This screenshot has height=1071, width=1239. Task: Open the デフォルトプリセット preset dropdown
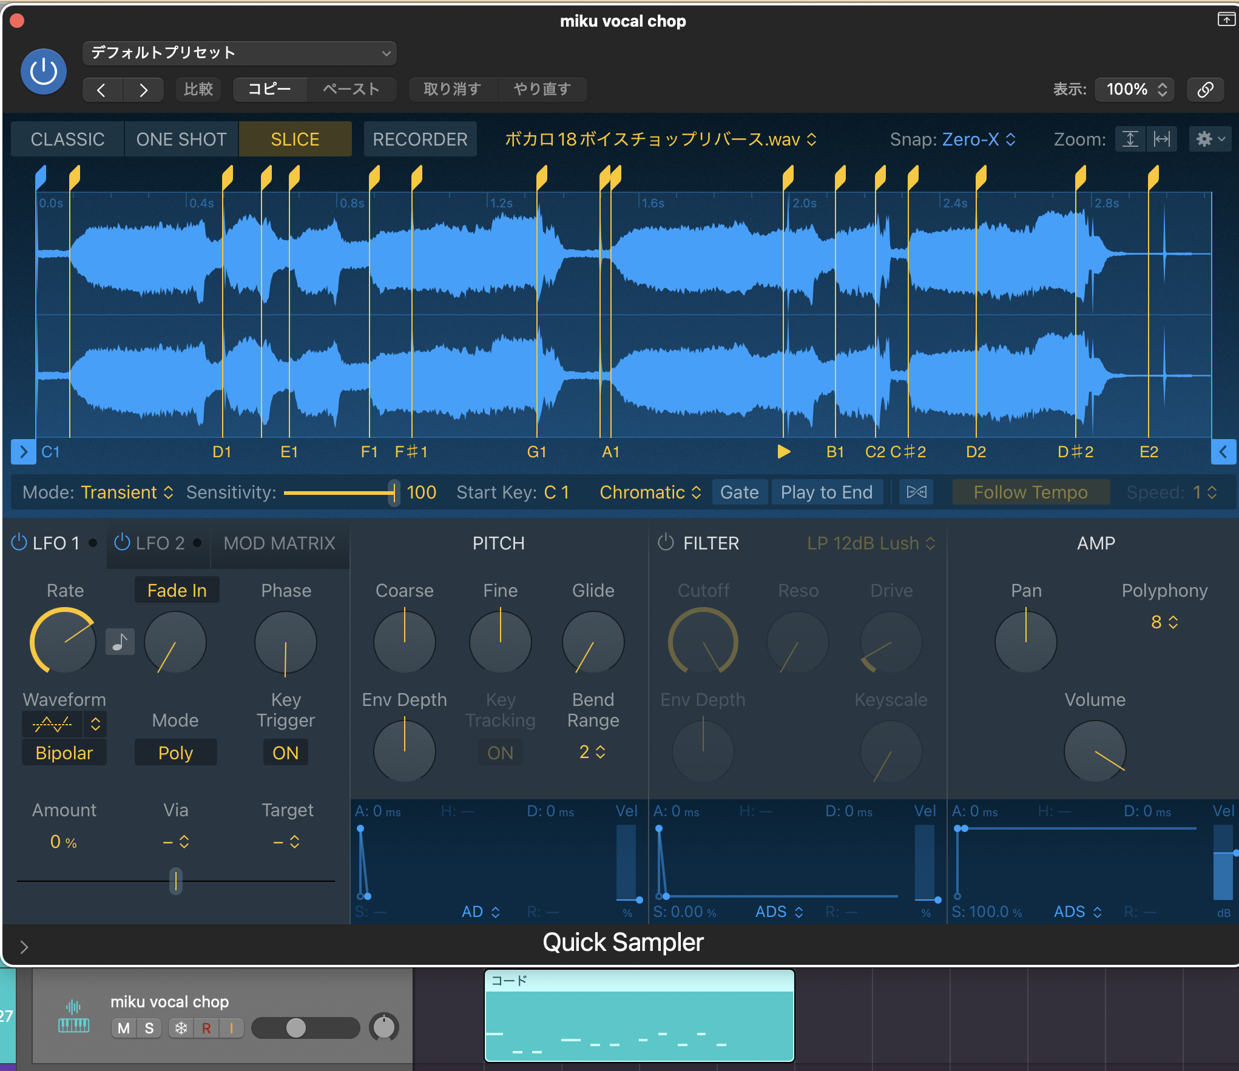tap(240, 53)
